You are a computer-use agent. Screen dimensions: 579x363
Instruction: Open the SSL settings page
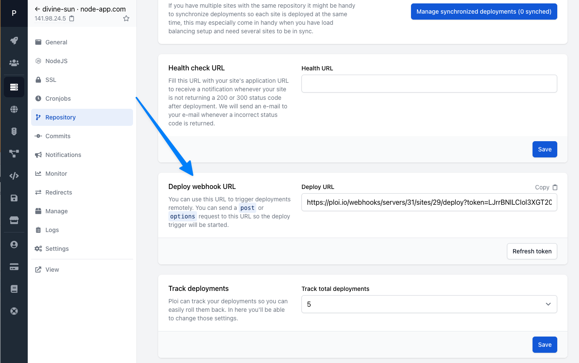[82, 80]
